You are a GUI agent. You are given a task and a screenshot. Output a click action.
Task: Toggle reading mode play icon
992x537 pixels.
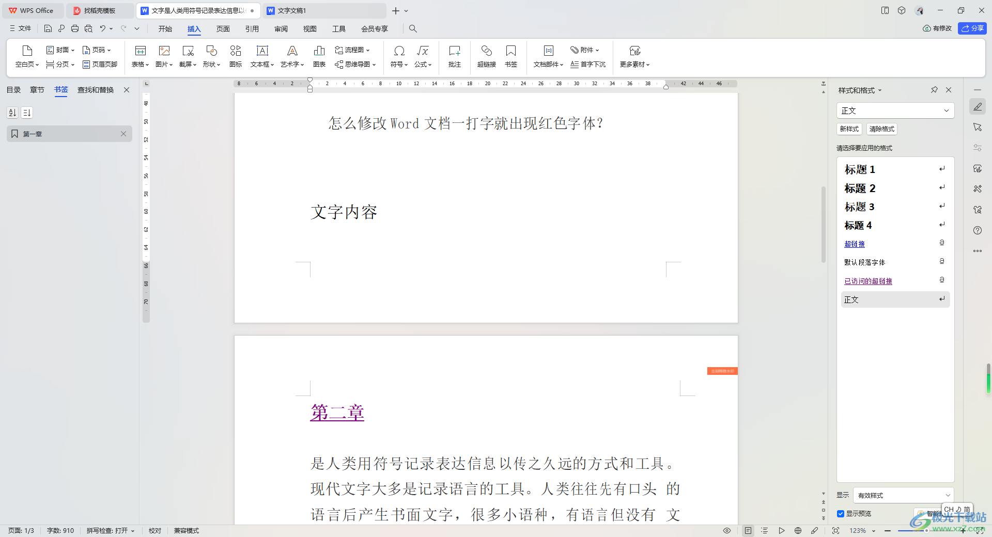coord(781,531)
